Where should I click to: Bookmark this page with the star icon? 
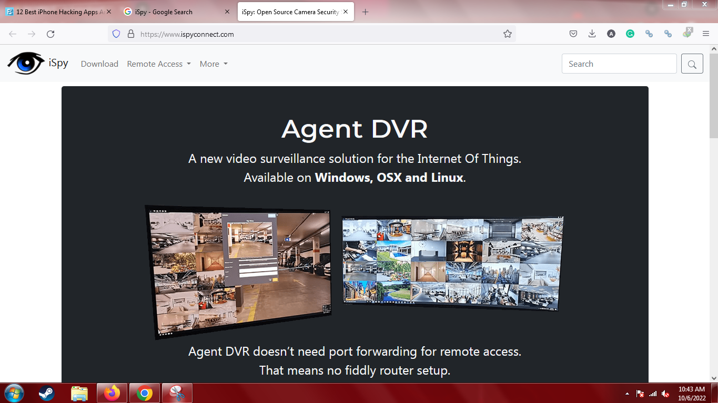(x=508, y=34)
